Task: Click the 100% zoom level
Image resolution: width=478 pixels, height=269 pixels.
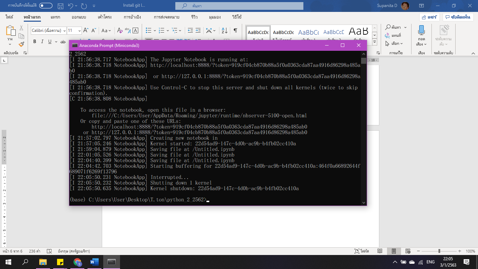Action: click(x=470, y=251)
